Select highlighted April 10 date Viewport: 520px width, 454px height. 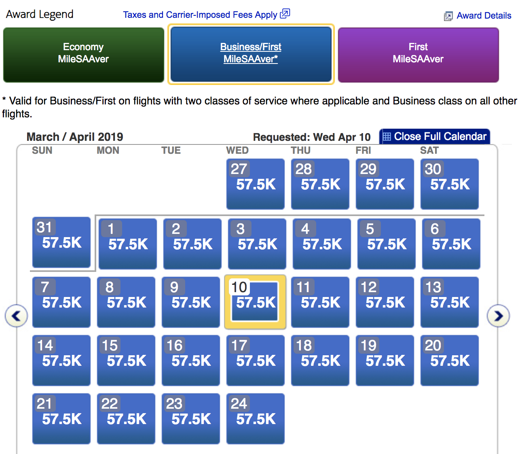click(x=255, y=302)
